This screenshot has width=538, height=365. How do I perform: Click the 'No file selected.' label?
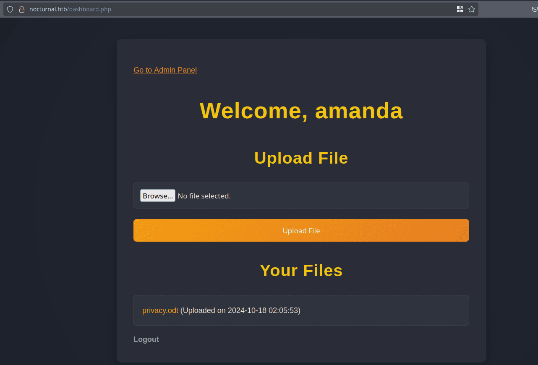[x=204, y=196]
